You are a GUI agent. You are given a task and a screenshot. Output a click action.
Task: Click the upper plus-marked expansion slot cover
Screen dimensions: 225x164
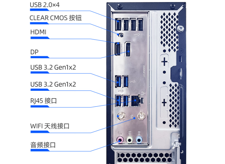click(164, 62)
